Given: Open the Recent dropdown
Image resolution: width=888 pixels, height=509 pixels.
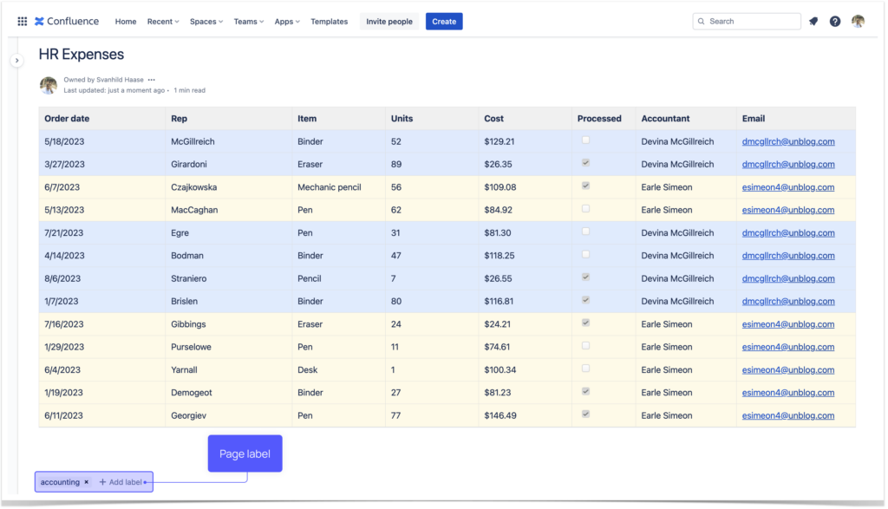Looking at the screenshot, I should [162, 21].
